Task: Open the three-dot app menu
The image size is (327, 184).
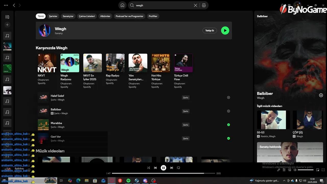Action: (6, 5)
